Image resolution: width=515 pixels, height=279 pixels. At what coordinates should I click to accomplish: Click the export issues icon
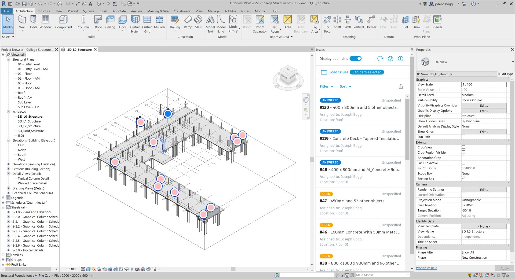coord(401,87)
